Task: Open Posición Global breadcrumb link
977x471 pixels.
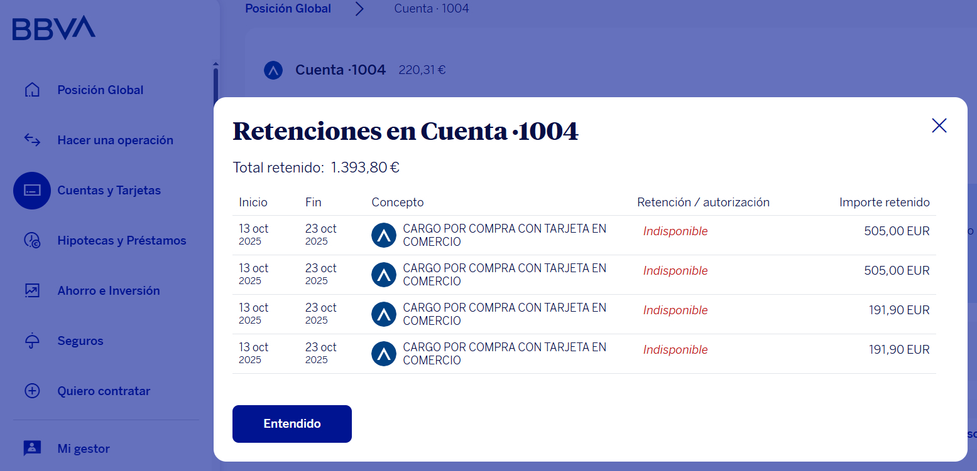Action: click(288, 9)
